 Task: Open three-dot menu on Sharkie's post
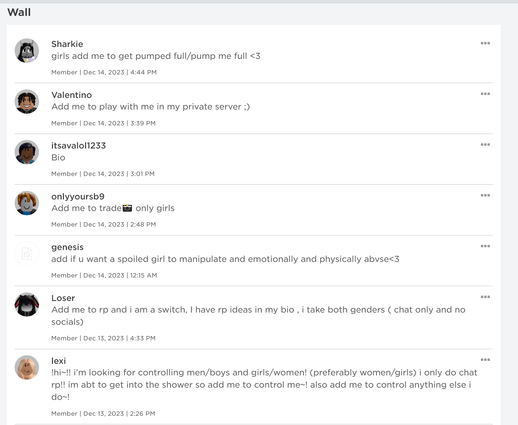click(485, 43)
